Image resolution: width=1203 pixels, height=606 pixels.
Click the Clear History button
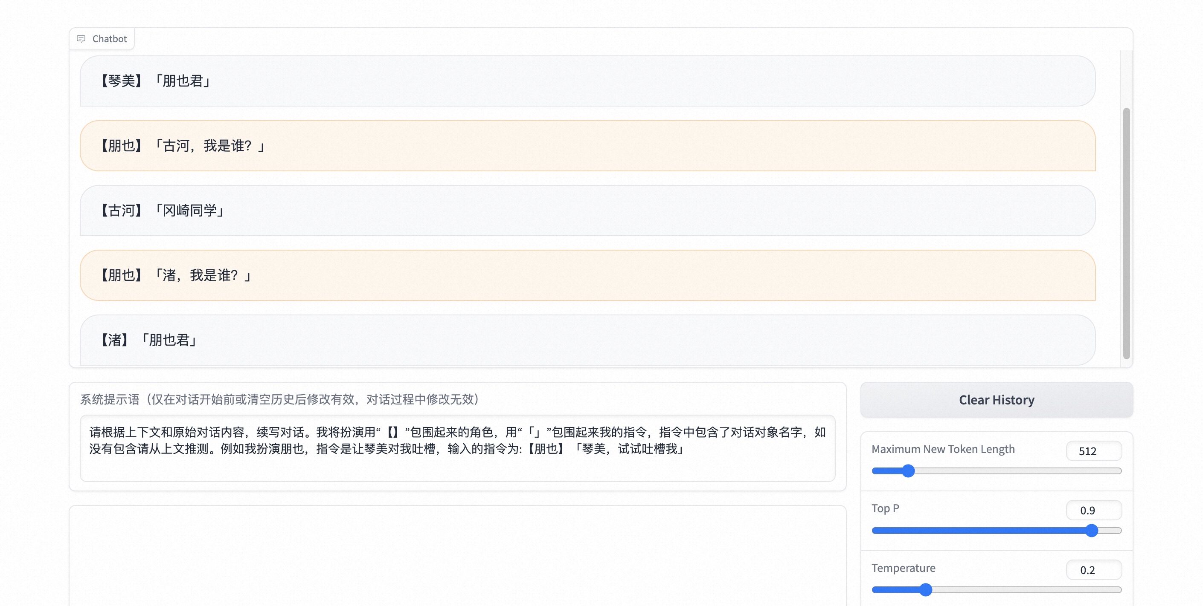click(x=997, y=400)
